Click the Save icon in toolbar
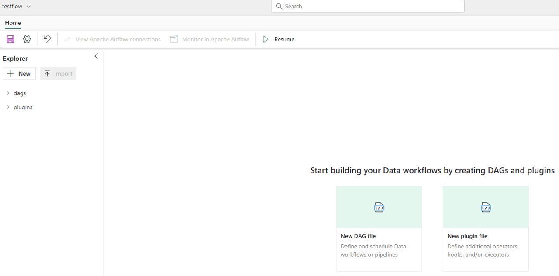The width and height of the screenshot is (559, 276). tap(10, 39)
